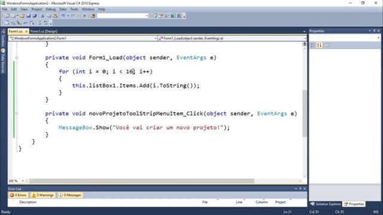Viewport: 383px width, 215px height.
Task: Toggle auto-hide pin on Error List
Action: (x=300, y=189)
